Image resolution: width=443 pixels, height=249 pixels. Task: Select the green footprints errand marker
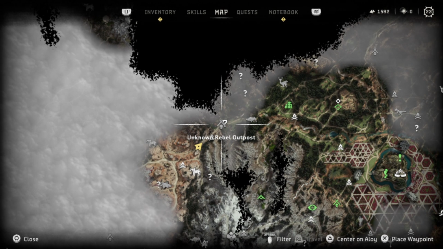[x=385, y=173]
